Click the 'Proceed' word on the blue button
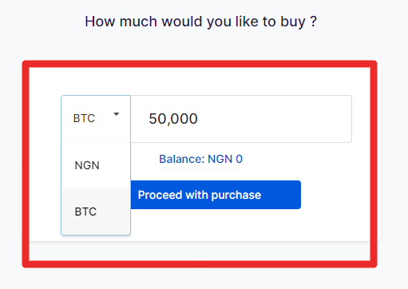 160,195
